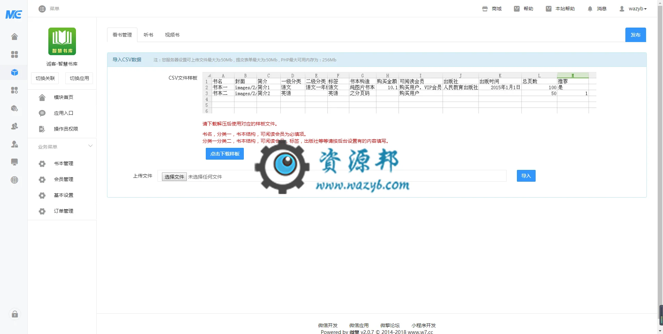
Task: Click the MC logo icon
Action: point(14,14)
